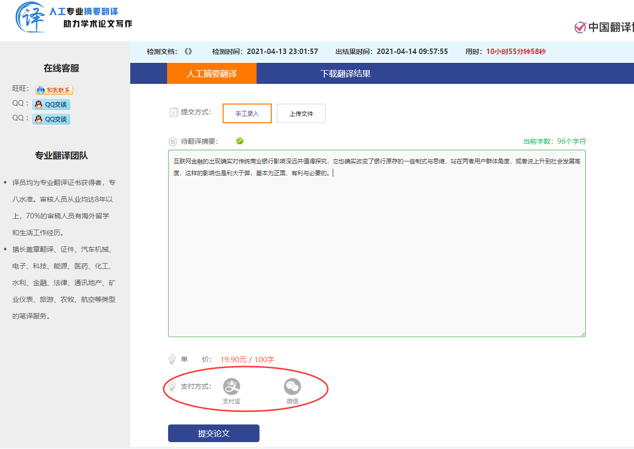Click the text area resize handle
This screenshot has width=634, height=449.
pyautogui.click(x=582, y=334)
